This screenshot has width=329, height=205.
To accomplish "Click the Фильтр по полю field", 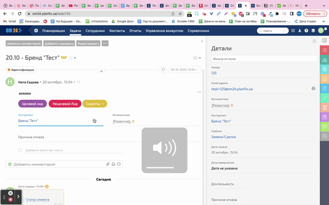I will click(262, 59).
